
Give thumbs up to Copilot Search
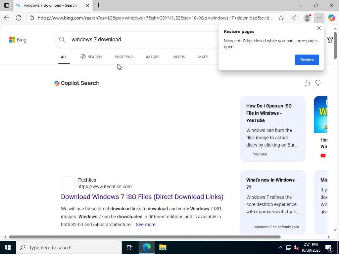tap(307, 83)
